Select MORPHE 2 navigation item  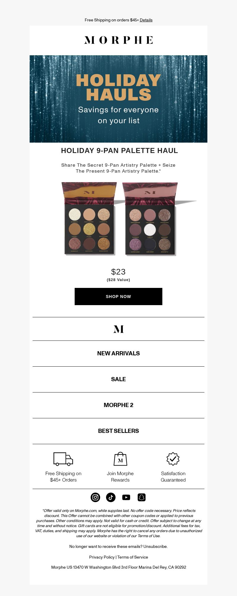click(x=118, y=405)
